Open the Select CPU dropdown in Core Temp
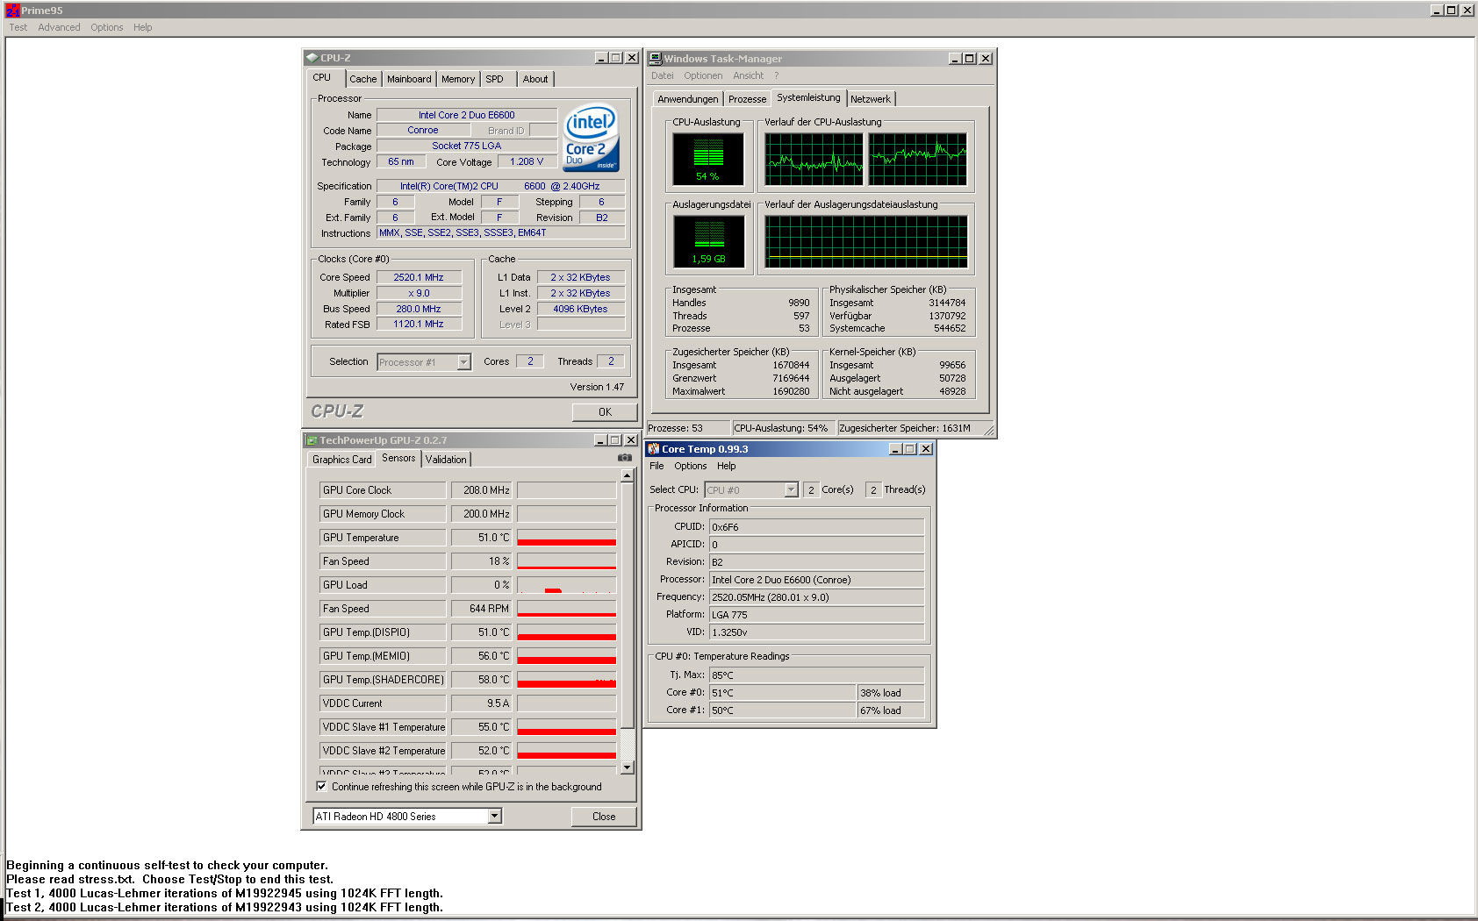The height and width of the screenshot is (921, 1478). point(791,490)
